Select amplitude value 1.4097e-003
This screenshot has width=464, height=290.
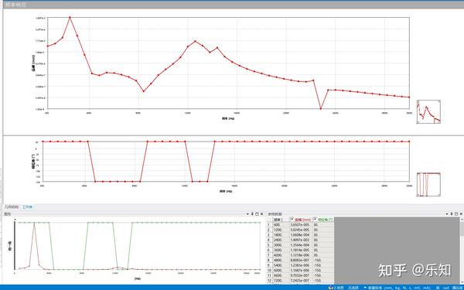click(x=301, y=240)
